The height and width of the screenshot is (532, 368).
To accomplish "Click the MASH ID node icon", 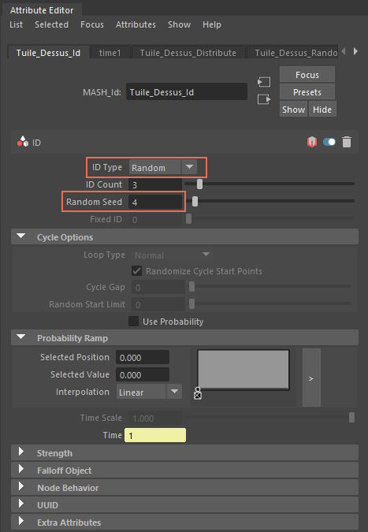I will (23, 142).
